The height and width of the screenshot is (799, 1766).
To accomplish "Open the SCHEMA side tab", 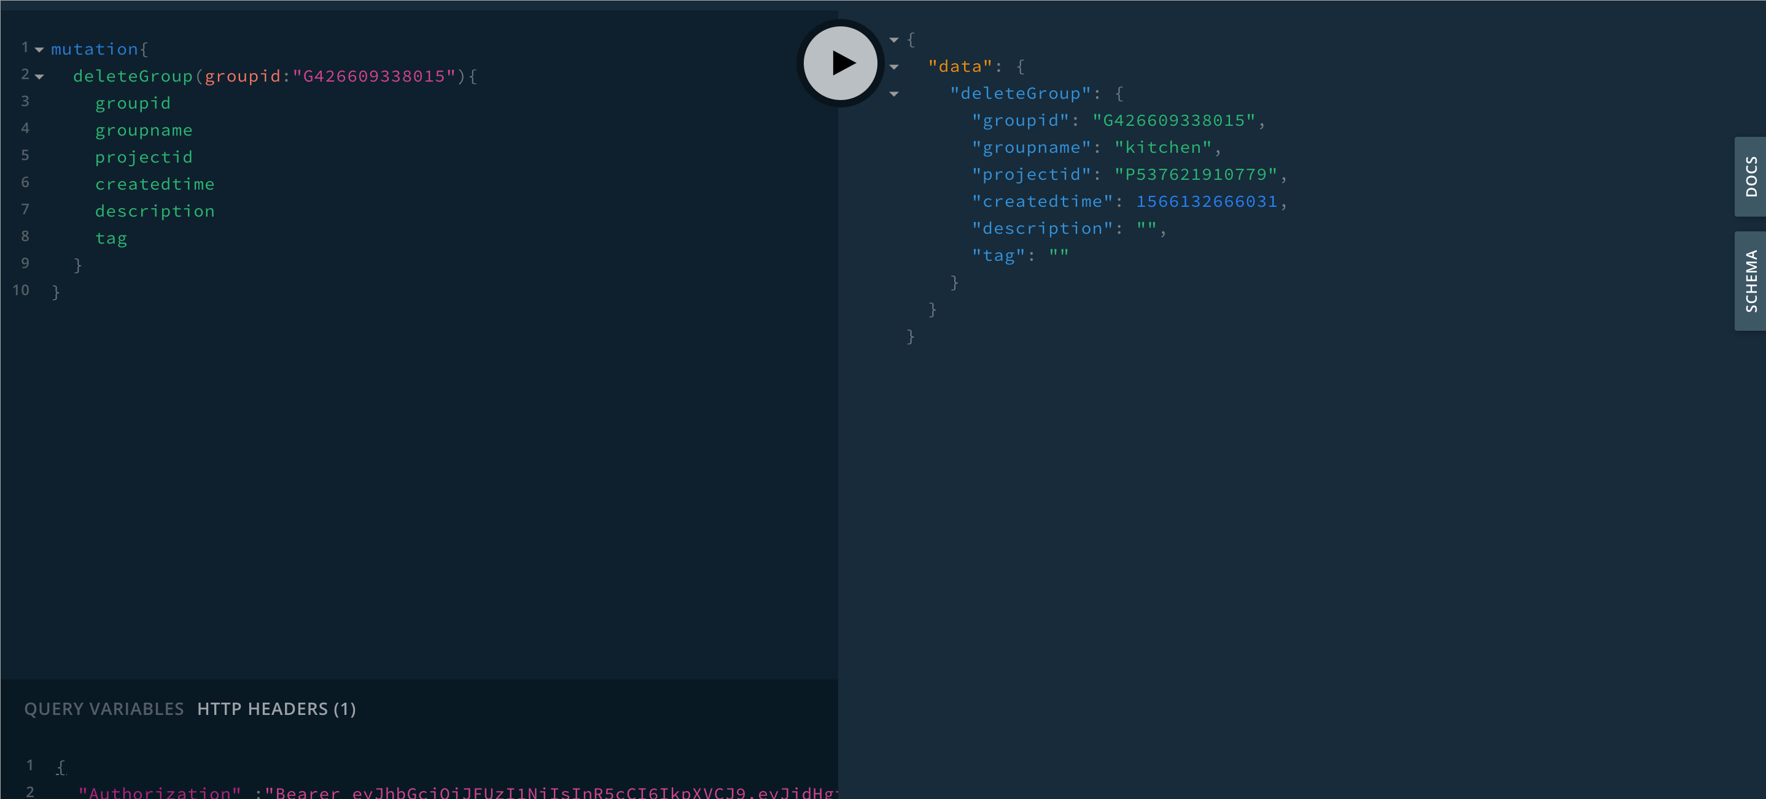I will click(x=1750, y=281).
